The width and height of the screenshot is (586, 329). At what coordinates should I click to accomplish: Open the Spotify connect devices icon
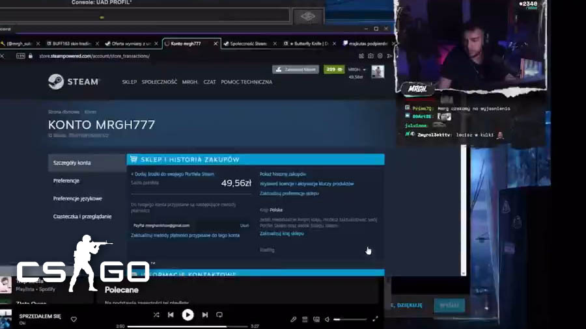316,319
